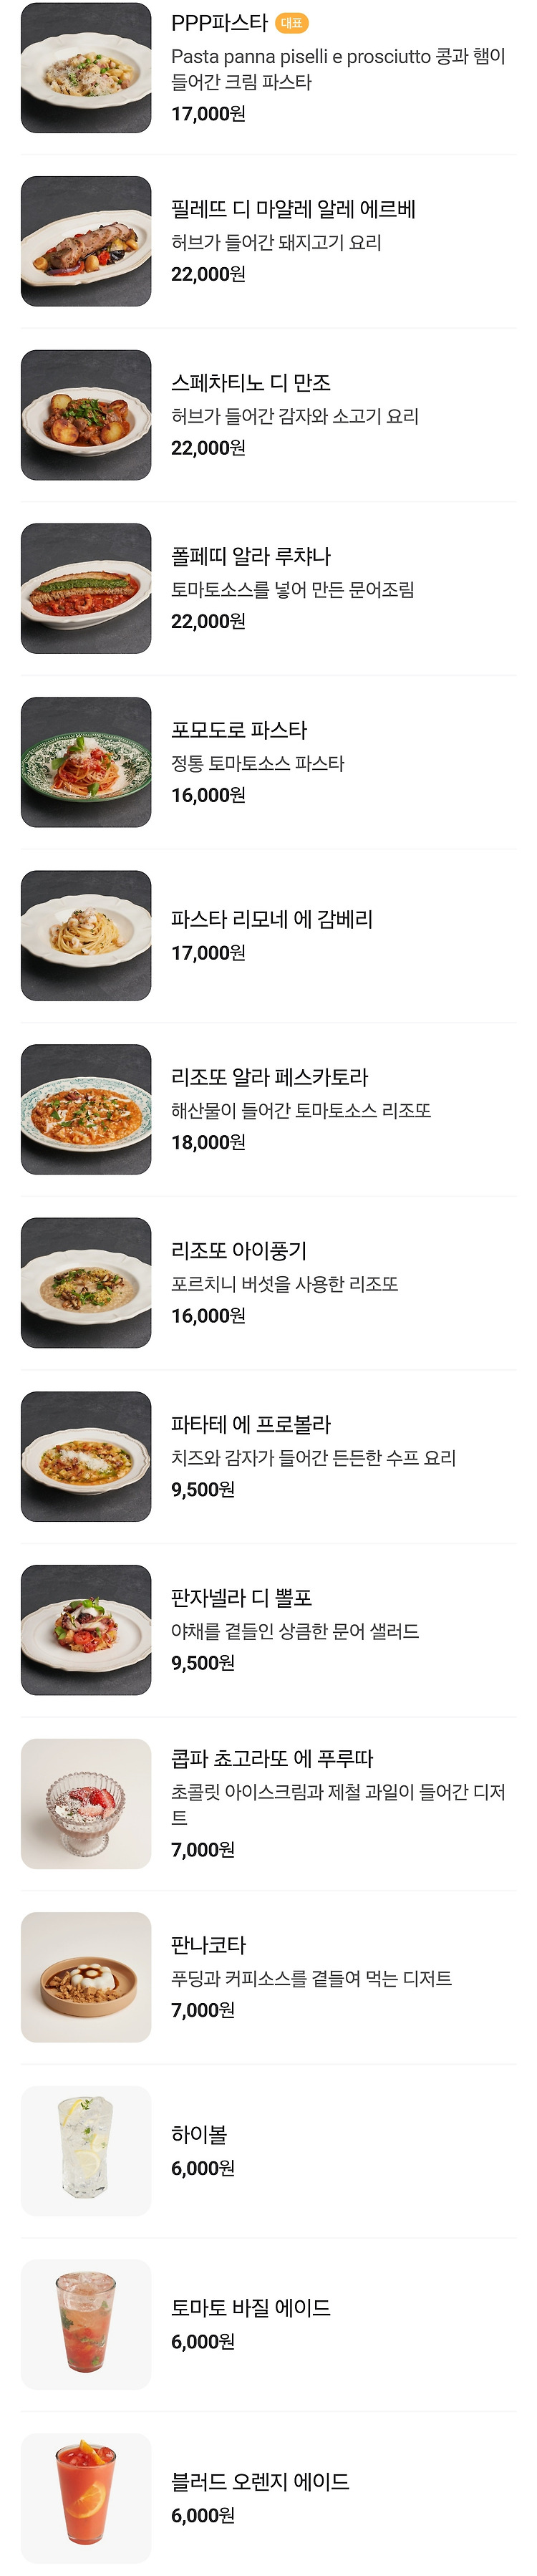Tap the 판나코타 dish photo
The image size is (537, 2576).
pos(86,1977)
